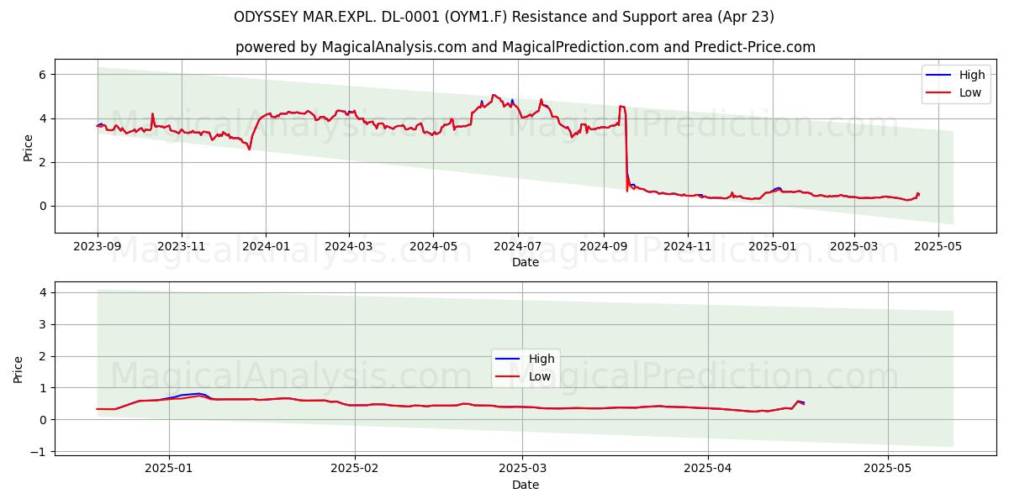The height and width of the screenshot is (504, 1009).
Task: Click the '2025-02' tick of the lower chart
Action: (355, 469)
